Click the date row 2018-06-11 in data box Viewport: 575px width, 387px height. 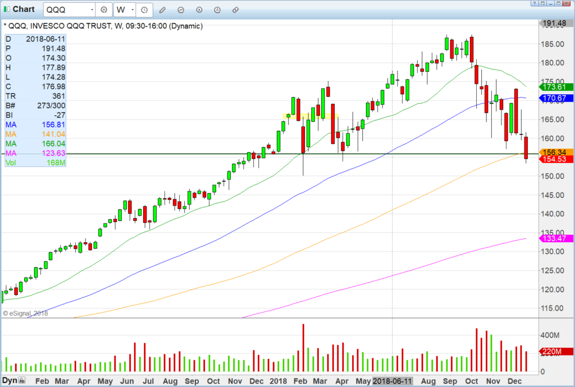(35, 39)
